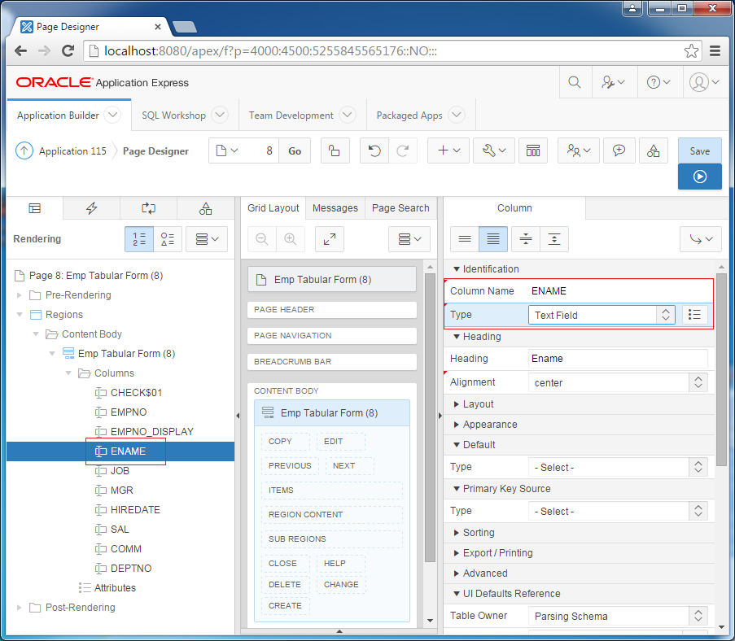
Task: Toggle Group by Component Type in Rendering
Action: pyautogui.click(x=168, y=239)
